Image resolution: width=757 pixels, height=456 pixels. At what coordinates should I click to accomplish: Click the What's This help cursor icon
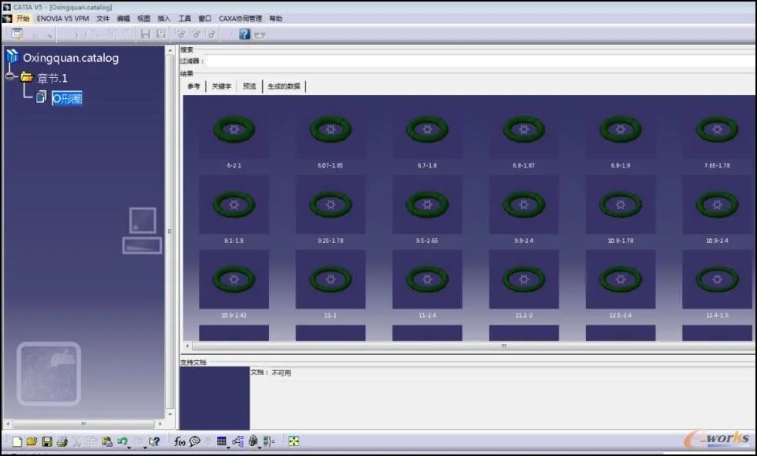[x=154, y=441]
